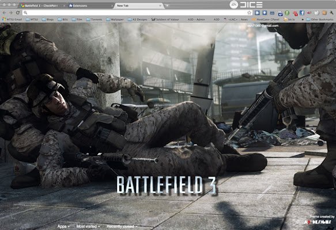
Task: Open the Film bookmarks folder
Action: 77,20
